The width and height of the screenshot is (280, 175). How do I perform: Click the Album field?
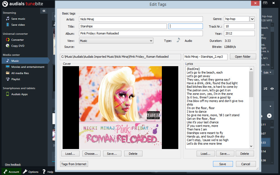pyautogui.click(x=141, y=33)
